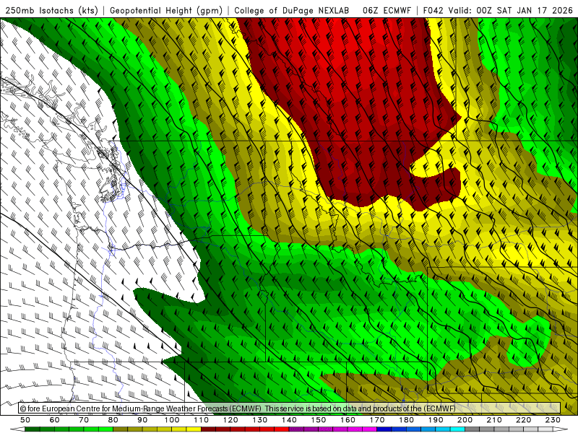The width and height of the screenshot is (578, 433).
Task: Select the bright yellow swatch just left of 110
Action: click(x=194, y=429)
